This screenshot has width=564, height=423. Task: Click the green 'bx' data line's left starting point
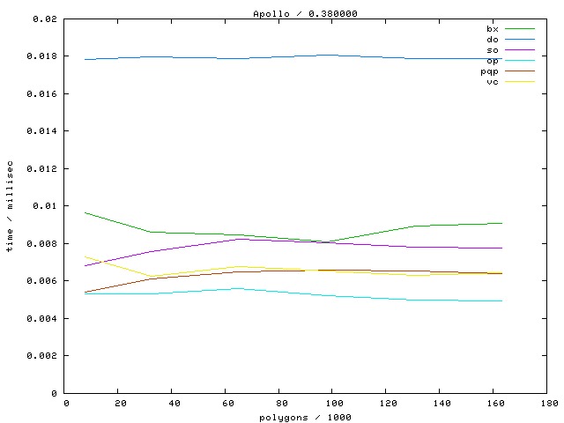click(x=85, y=212)
